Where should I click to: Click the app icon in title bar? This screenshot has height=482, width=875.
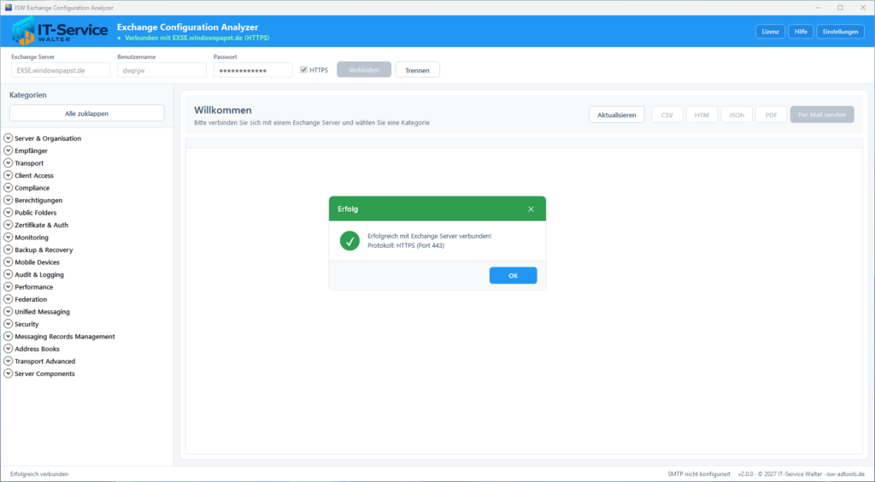tap(9, 8)
